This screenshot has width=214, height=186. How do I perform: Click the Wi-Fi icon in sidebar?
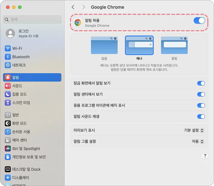(8, 48)
